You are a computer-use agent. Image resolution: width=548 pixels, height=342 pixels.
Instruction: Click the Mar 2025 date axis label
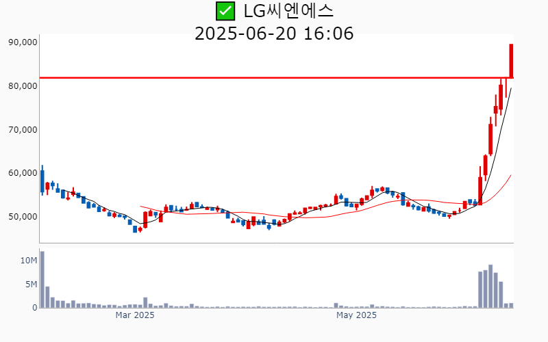[135, 315]
